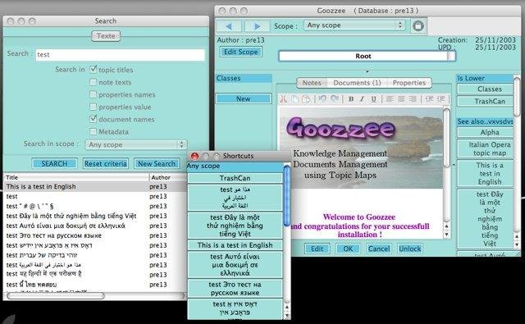Align text right in notes editor
This screenshot has height=324, width=525.
413,98
